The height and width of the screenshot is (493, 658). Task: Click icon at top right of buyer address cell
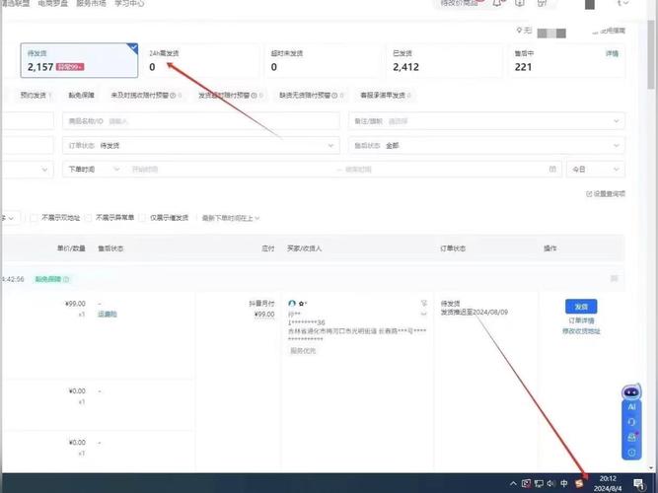[x=424, y=303]
